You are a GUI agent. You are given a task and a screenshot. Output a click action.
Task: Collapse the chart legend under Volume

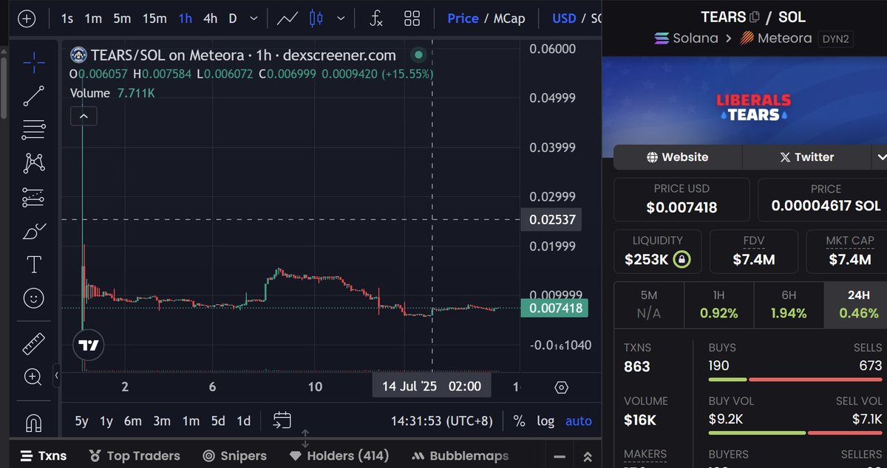84,116
